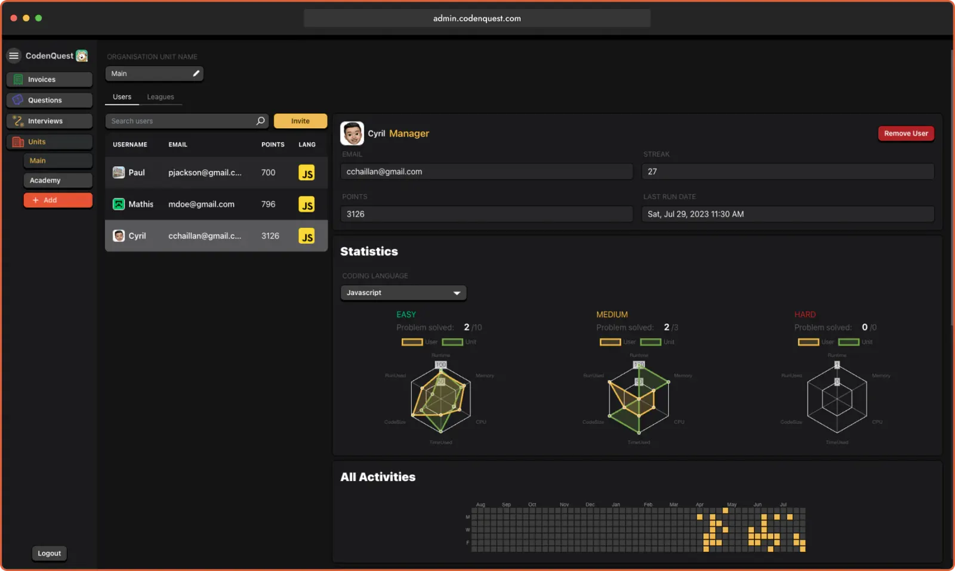Click the JS language badge in Paul's row

pos(307,173)
